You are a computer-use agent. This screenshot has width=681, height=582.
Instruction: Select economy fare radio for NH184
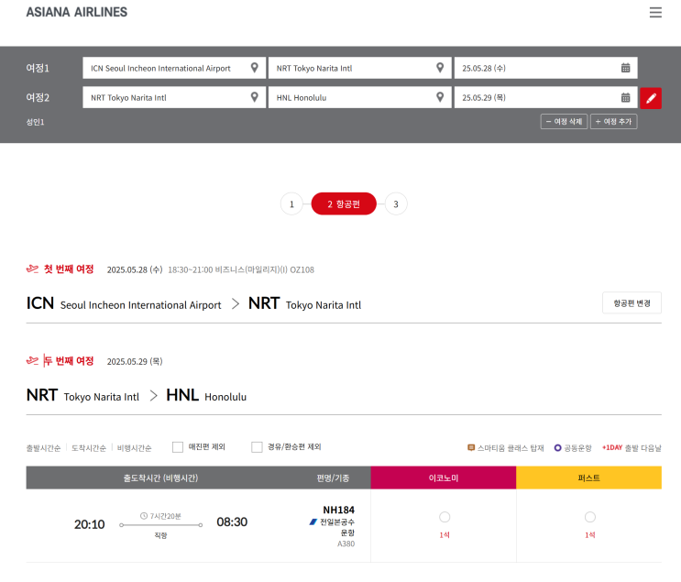445,517
